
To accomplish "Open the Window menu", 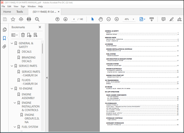I will pyautogui.click(x=31, y=7).
